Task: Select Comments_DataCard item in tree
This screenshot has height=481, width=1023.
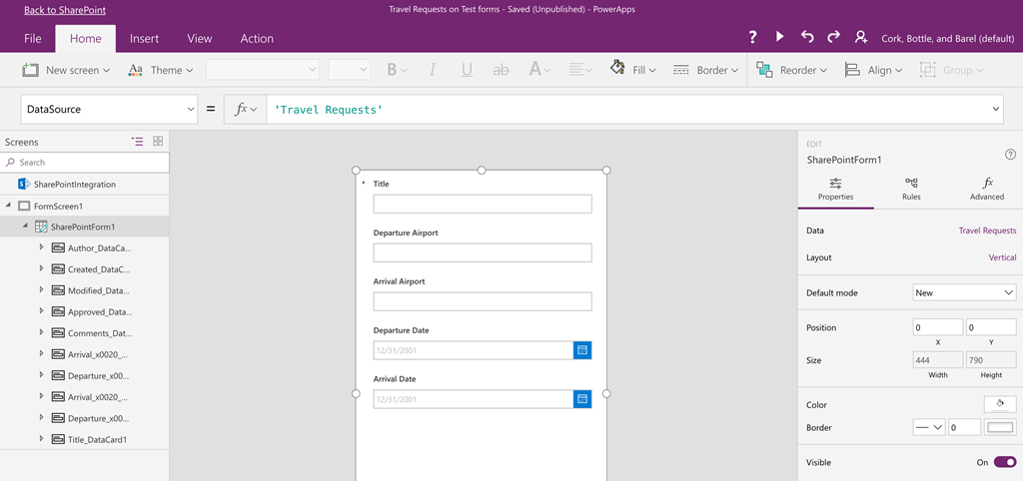Action: point(100,333)
